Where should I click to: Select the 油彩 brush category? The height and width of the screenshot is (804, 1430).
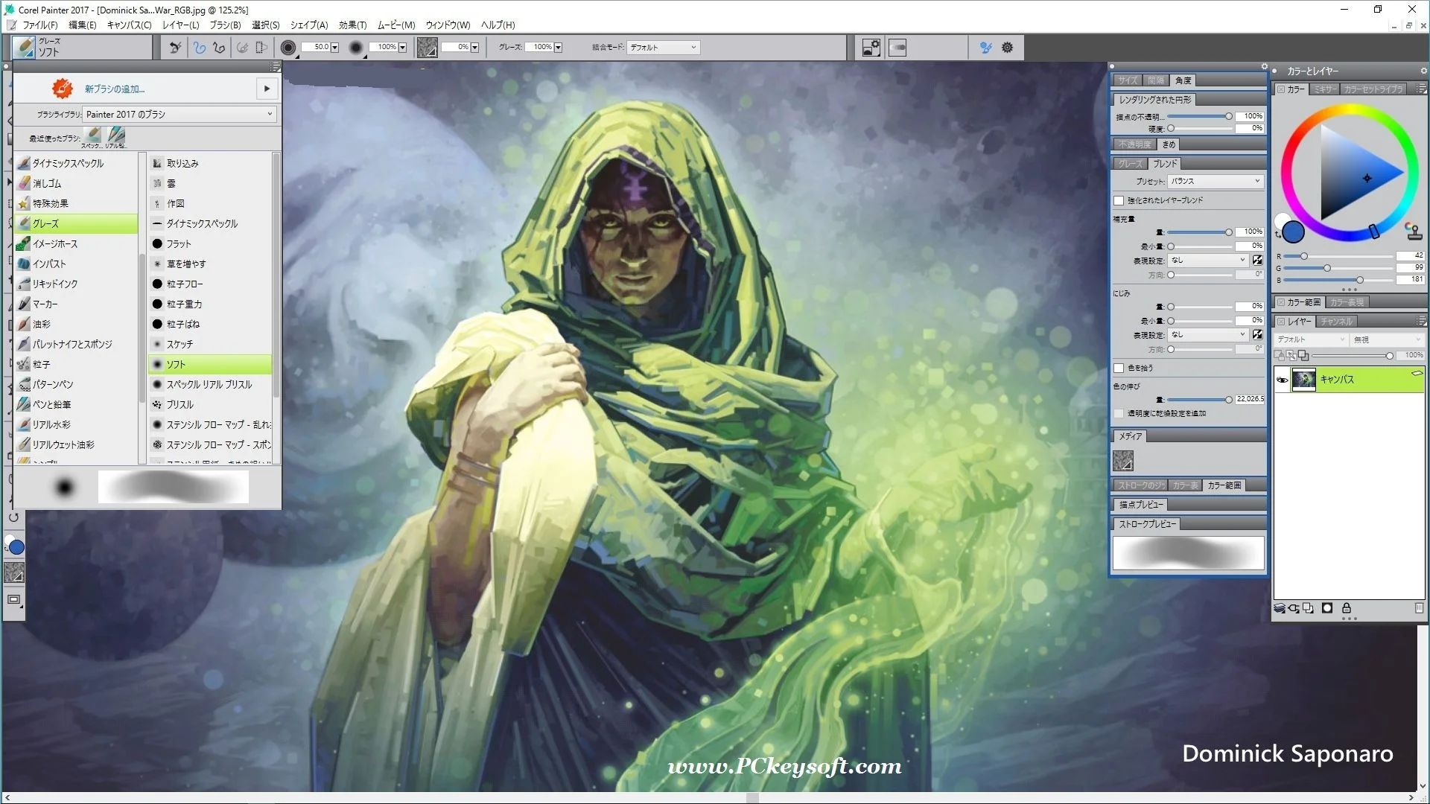point(42,324)
